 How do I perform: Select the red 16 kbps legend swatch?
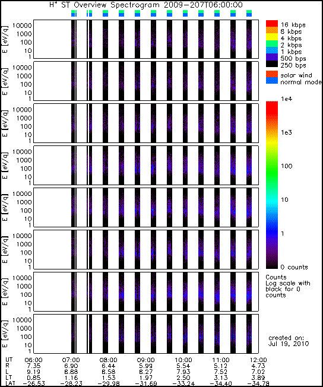tap(272, 24)
